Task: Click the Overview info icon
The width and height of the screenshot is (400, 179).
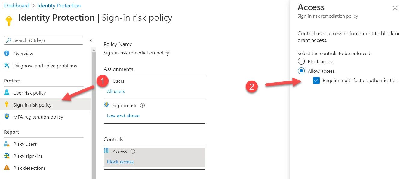Action: tap(7, 53)
